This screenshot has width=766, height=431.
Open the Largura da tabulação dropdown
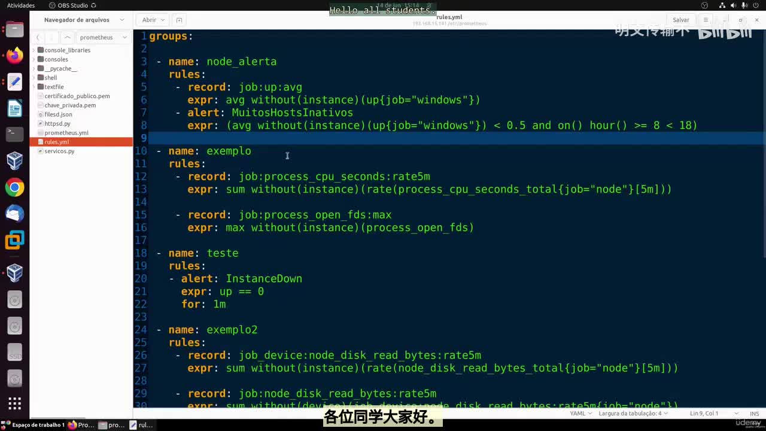(634, 413)
